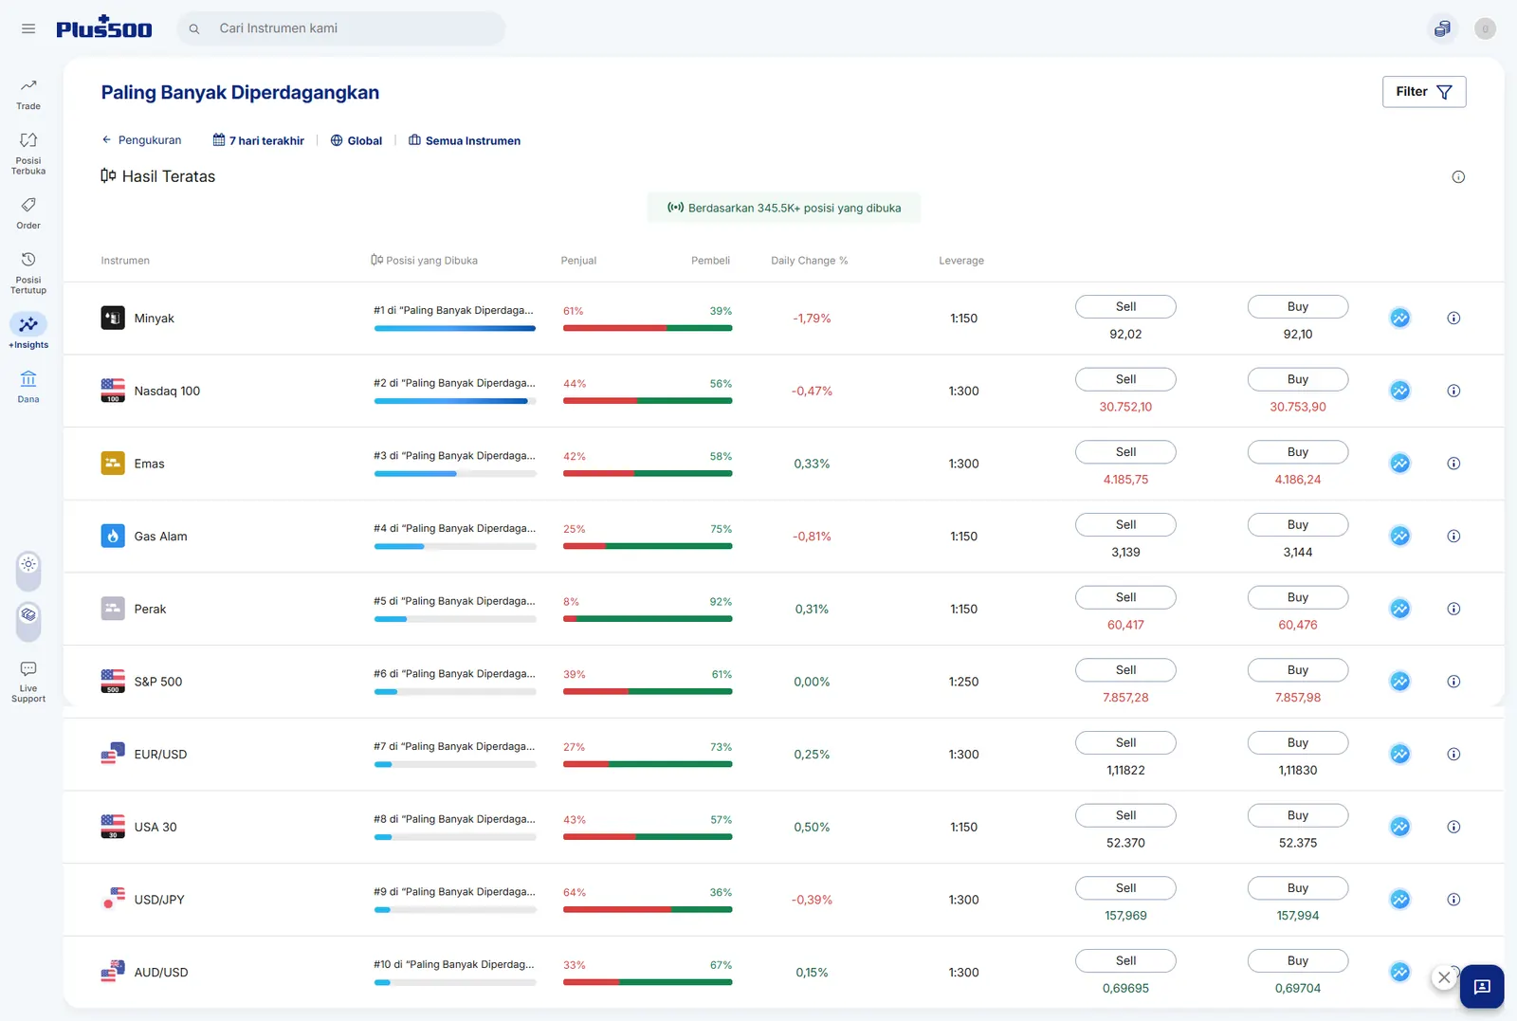This screenshot has width=1517, height=1021.
Task: Change the 7 hari terakhir period filter
Action: pyautogui.click(x=259, y=140)
